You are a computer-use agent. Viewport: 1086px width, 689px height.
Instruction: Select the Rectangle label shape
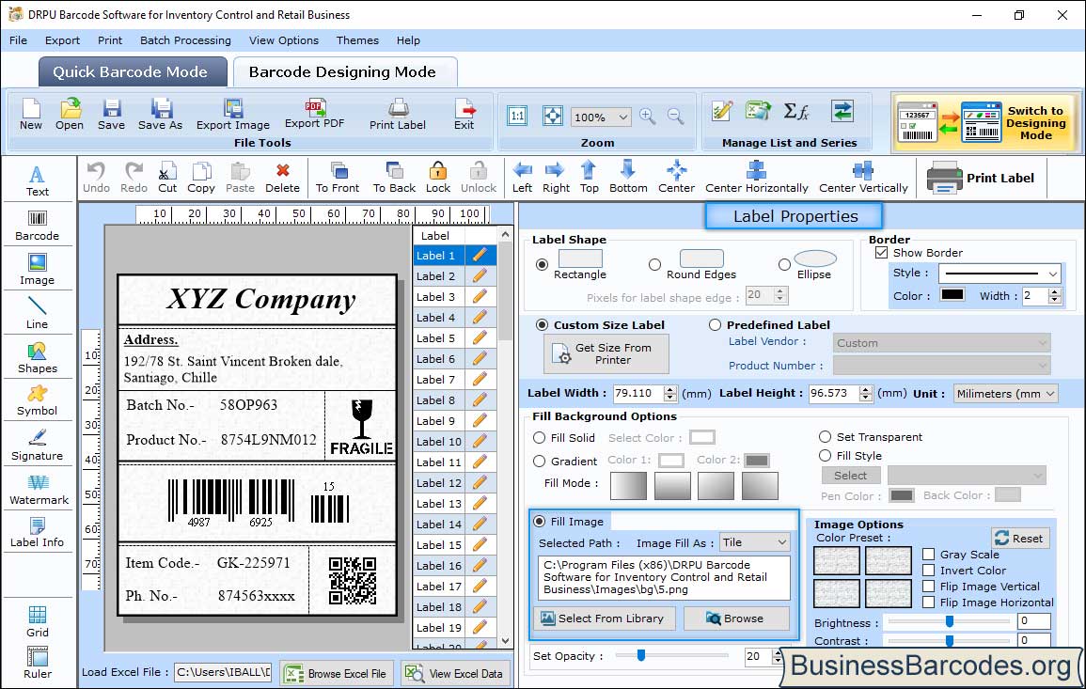pos(542,264)
